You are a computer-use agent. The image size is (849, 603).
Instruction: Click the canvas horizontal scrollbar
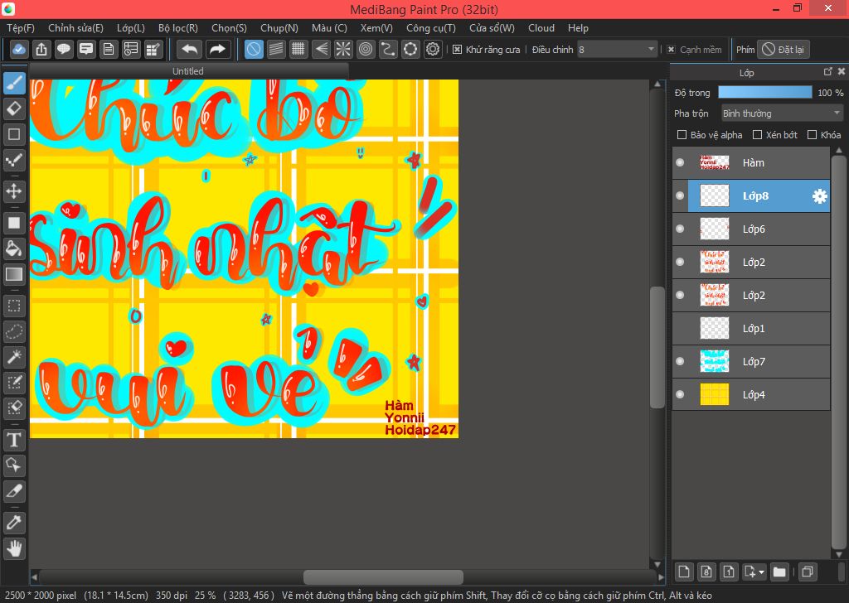[383, 577]
